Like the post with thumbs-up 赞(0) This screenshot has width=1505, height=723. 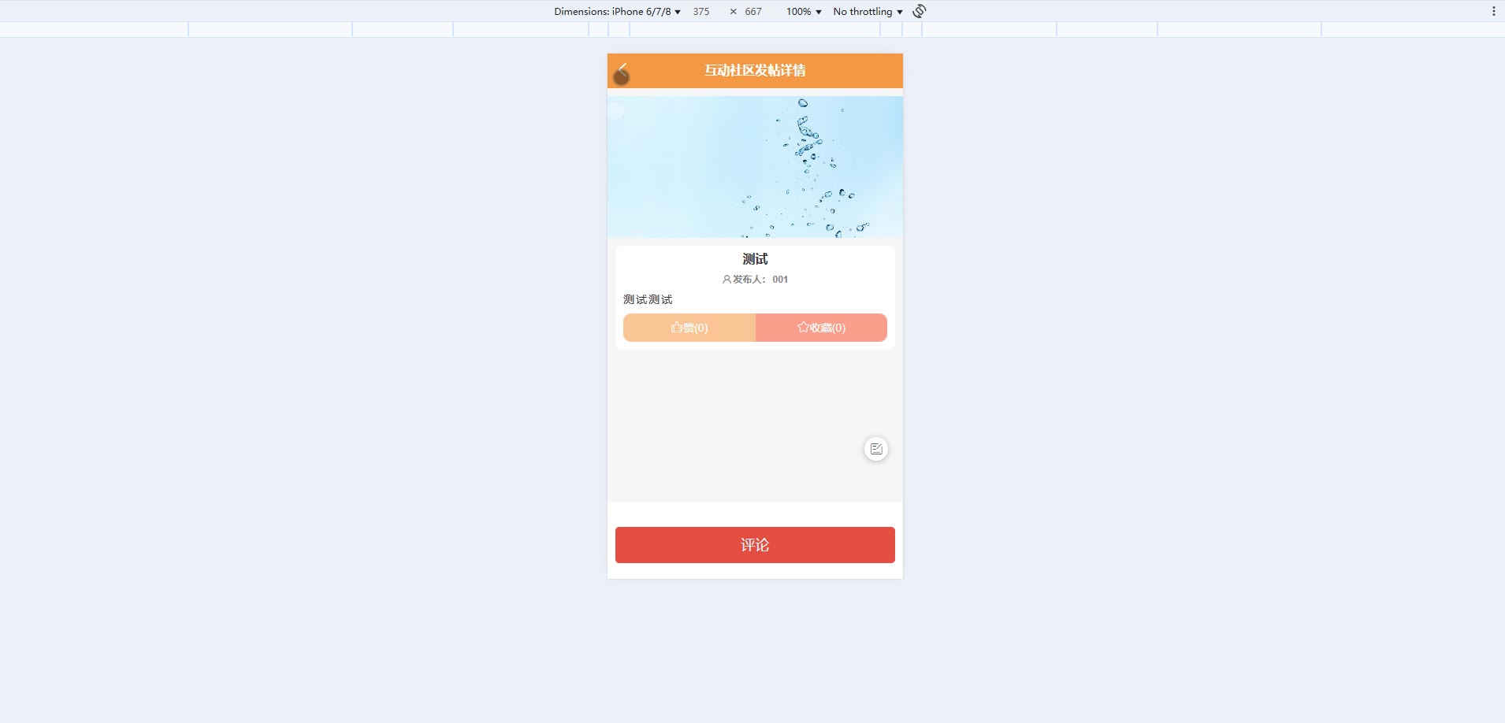point(689,328)
